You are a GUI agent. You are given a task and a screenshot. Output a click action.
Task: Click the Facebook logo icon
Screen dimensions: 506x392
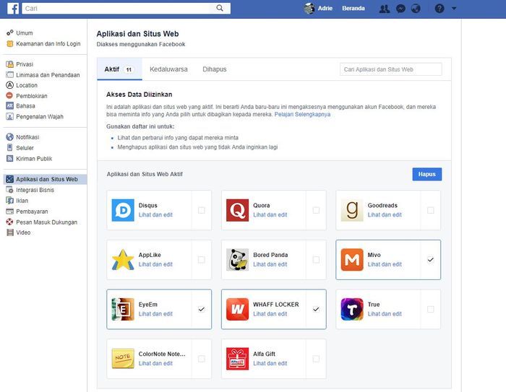[13, 9]
